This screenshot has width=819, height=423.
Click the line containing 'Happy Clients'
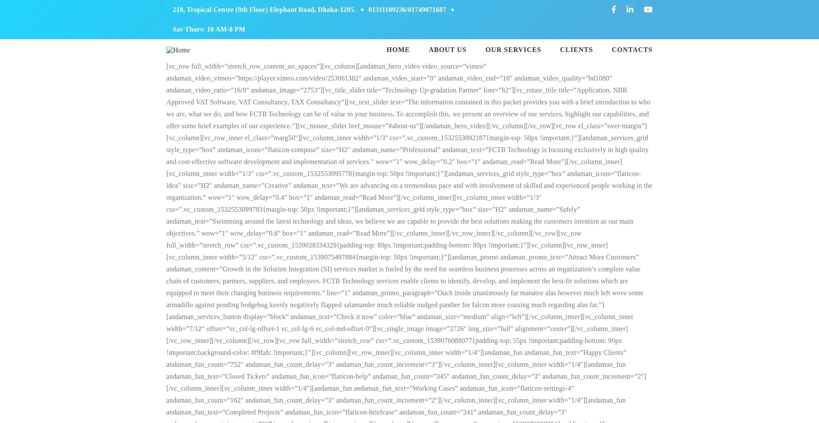click(x=396, y=353)
